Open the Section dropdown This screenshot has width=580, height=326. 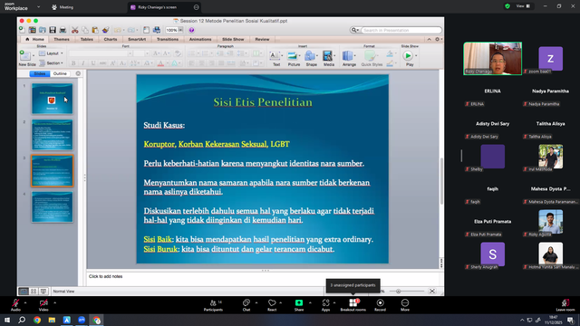[x=51, y=63]
